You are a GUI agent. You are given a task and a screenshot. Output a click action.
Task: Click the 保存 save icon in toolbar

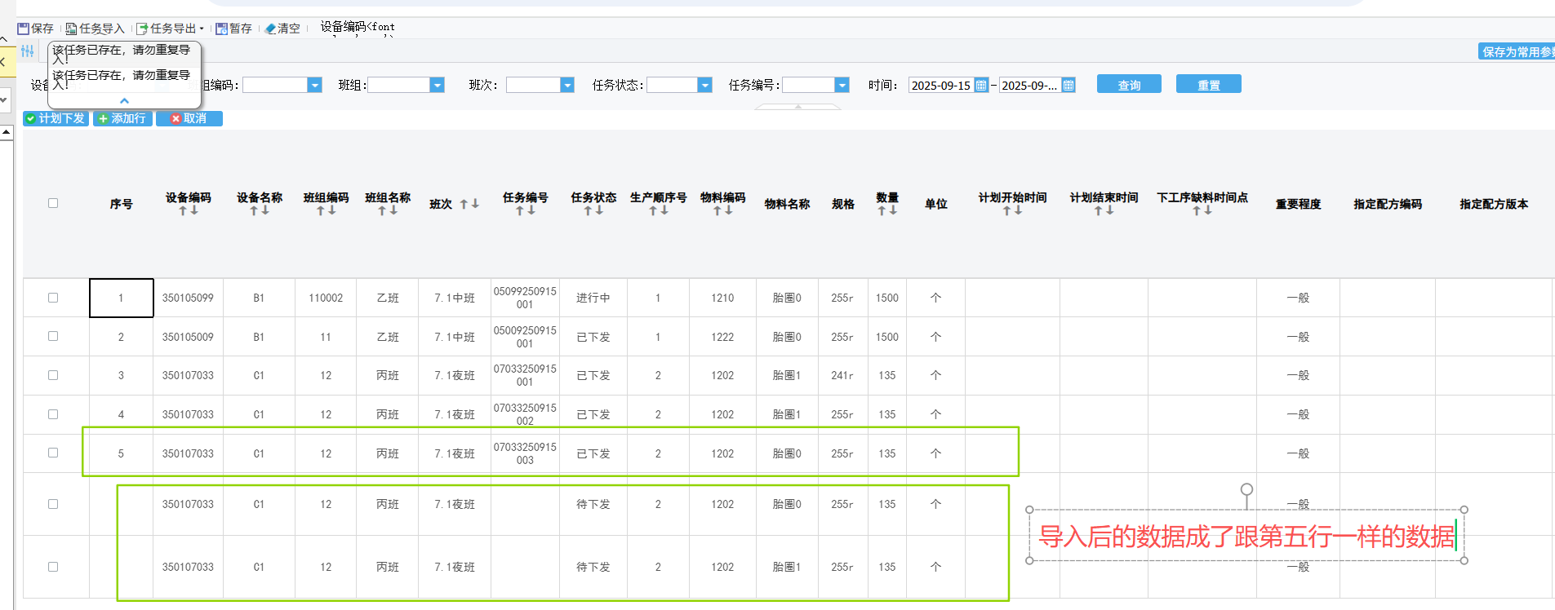click(x=23, y=29)
